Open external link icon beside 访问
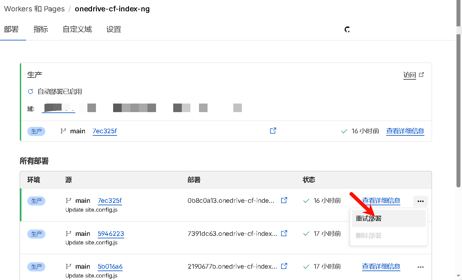Image resolution: width=462 pixels, height=280 pixels. pos(421,75)
